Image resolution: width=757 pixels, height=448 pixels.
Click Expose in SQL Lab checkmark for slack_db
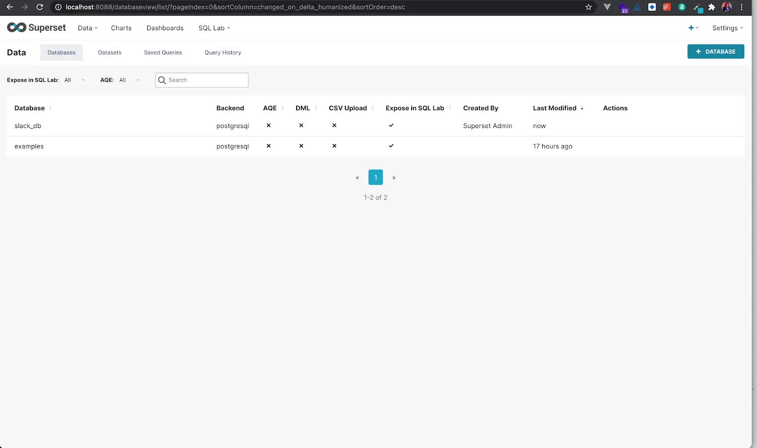(x=391, y=125)
